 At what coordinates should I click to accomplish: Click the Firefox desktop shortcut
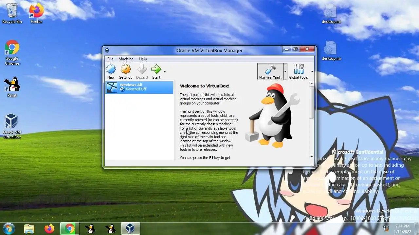pos(37,13)
